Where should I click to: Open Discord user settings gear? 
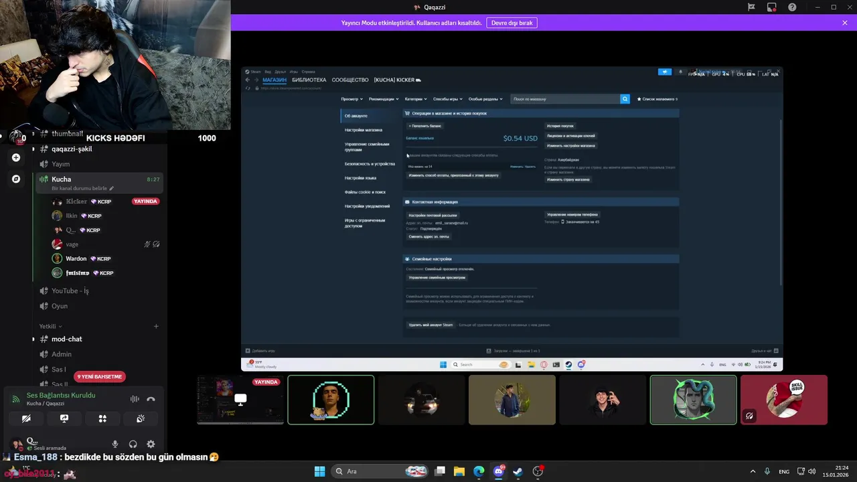point(151,444)
